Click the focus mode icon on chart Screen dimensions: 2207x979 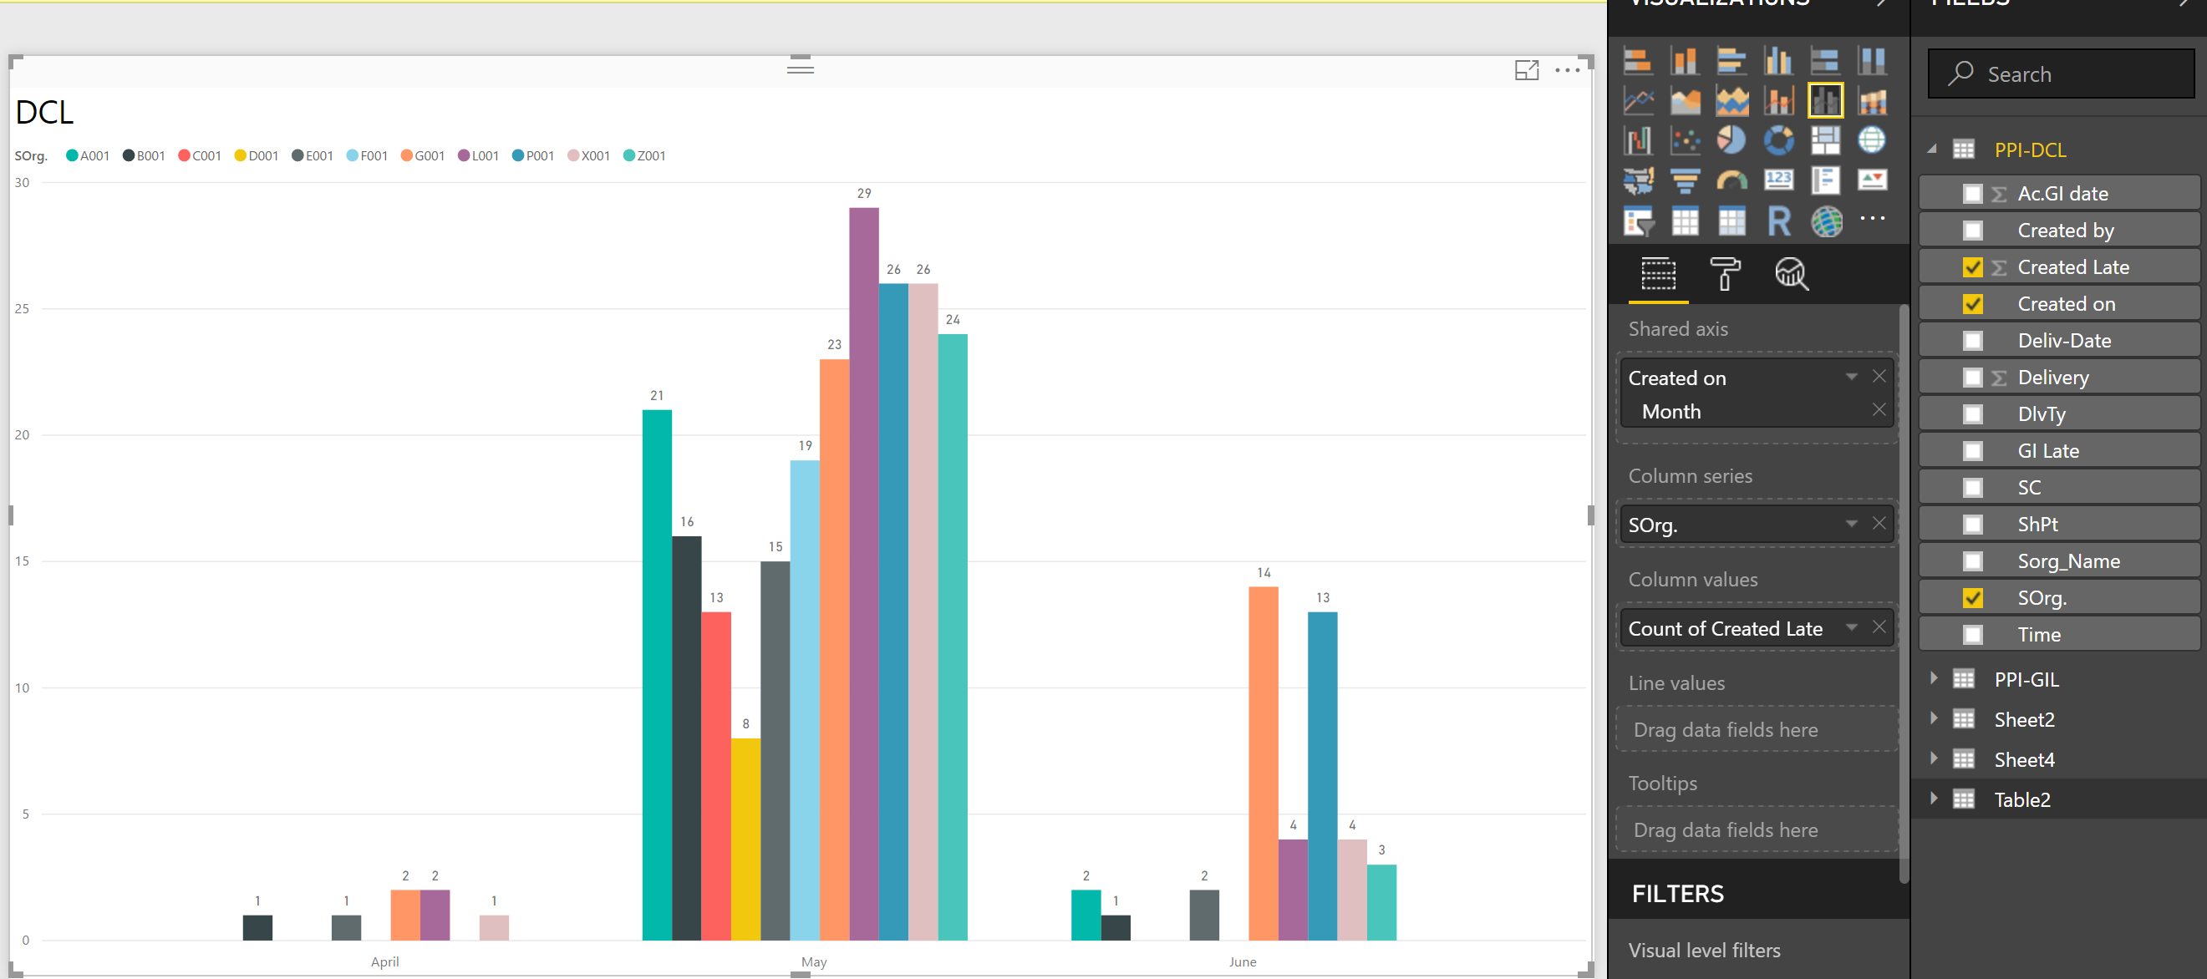[1526, 70]
